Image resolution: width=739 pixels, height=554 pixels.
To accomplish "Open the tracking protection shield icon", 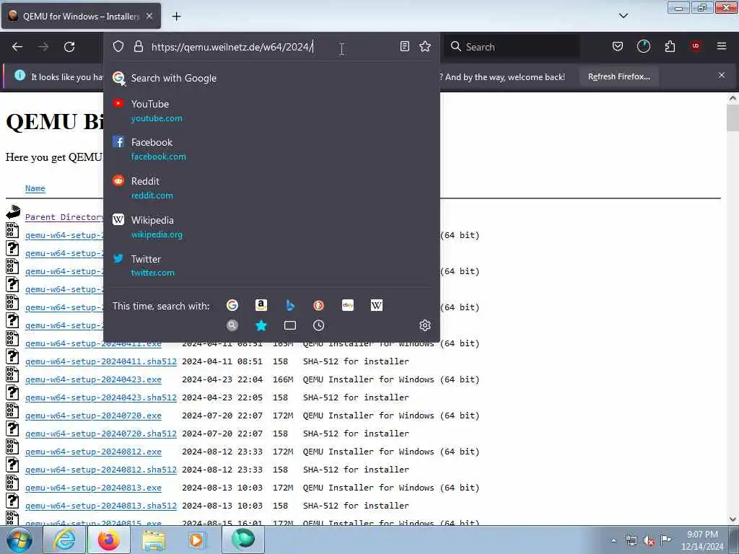I will tap(118, 46).
